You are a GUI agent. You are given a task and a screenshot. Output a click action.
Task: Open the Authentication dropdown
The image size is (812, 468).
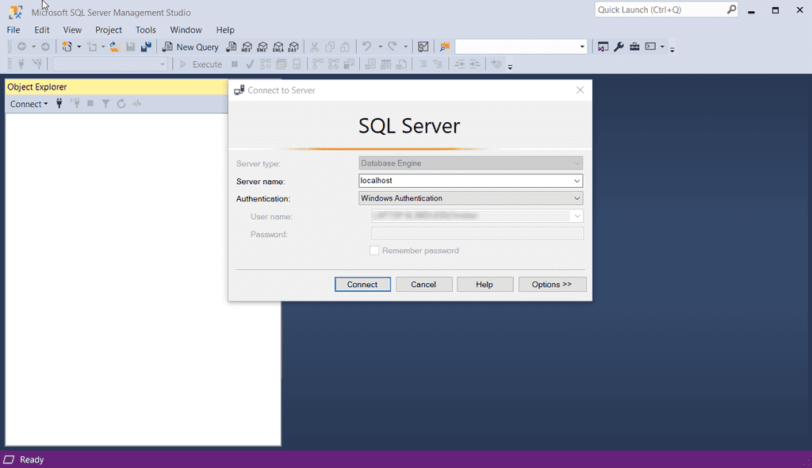pos(578,198)
